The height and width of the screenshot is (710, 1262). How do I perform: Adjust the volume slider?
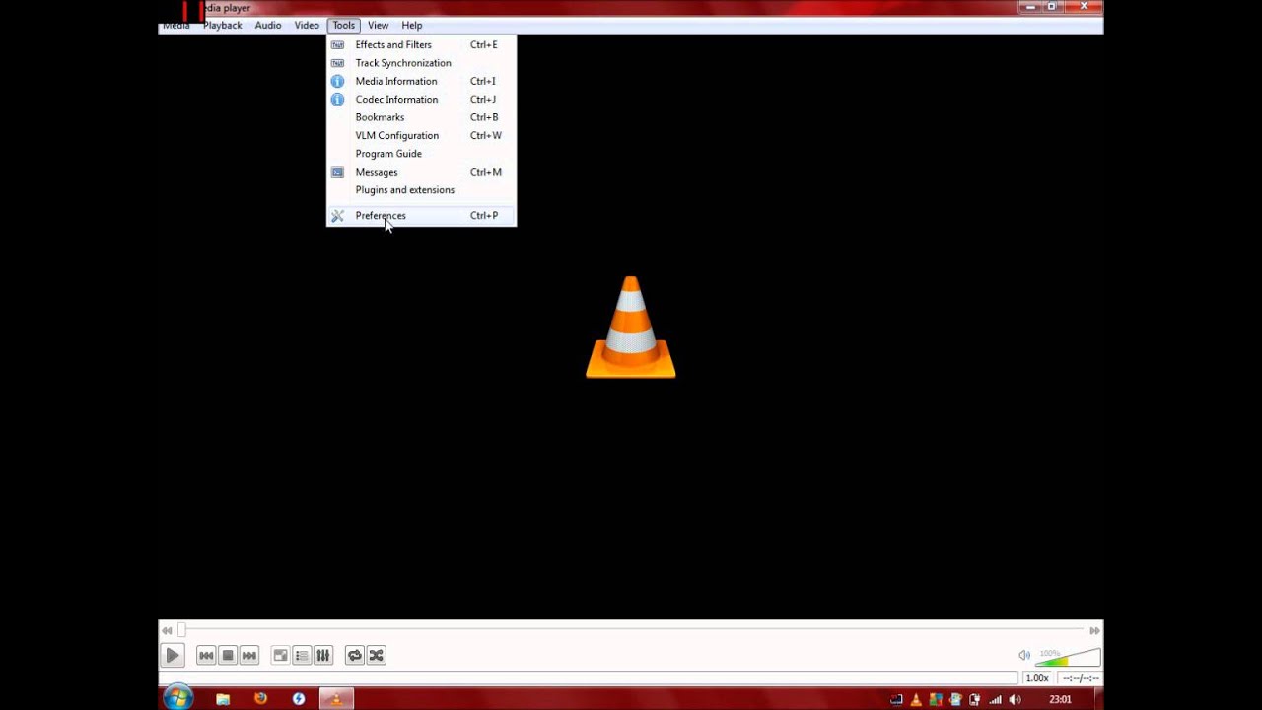point(1069,657)
